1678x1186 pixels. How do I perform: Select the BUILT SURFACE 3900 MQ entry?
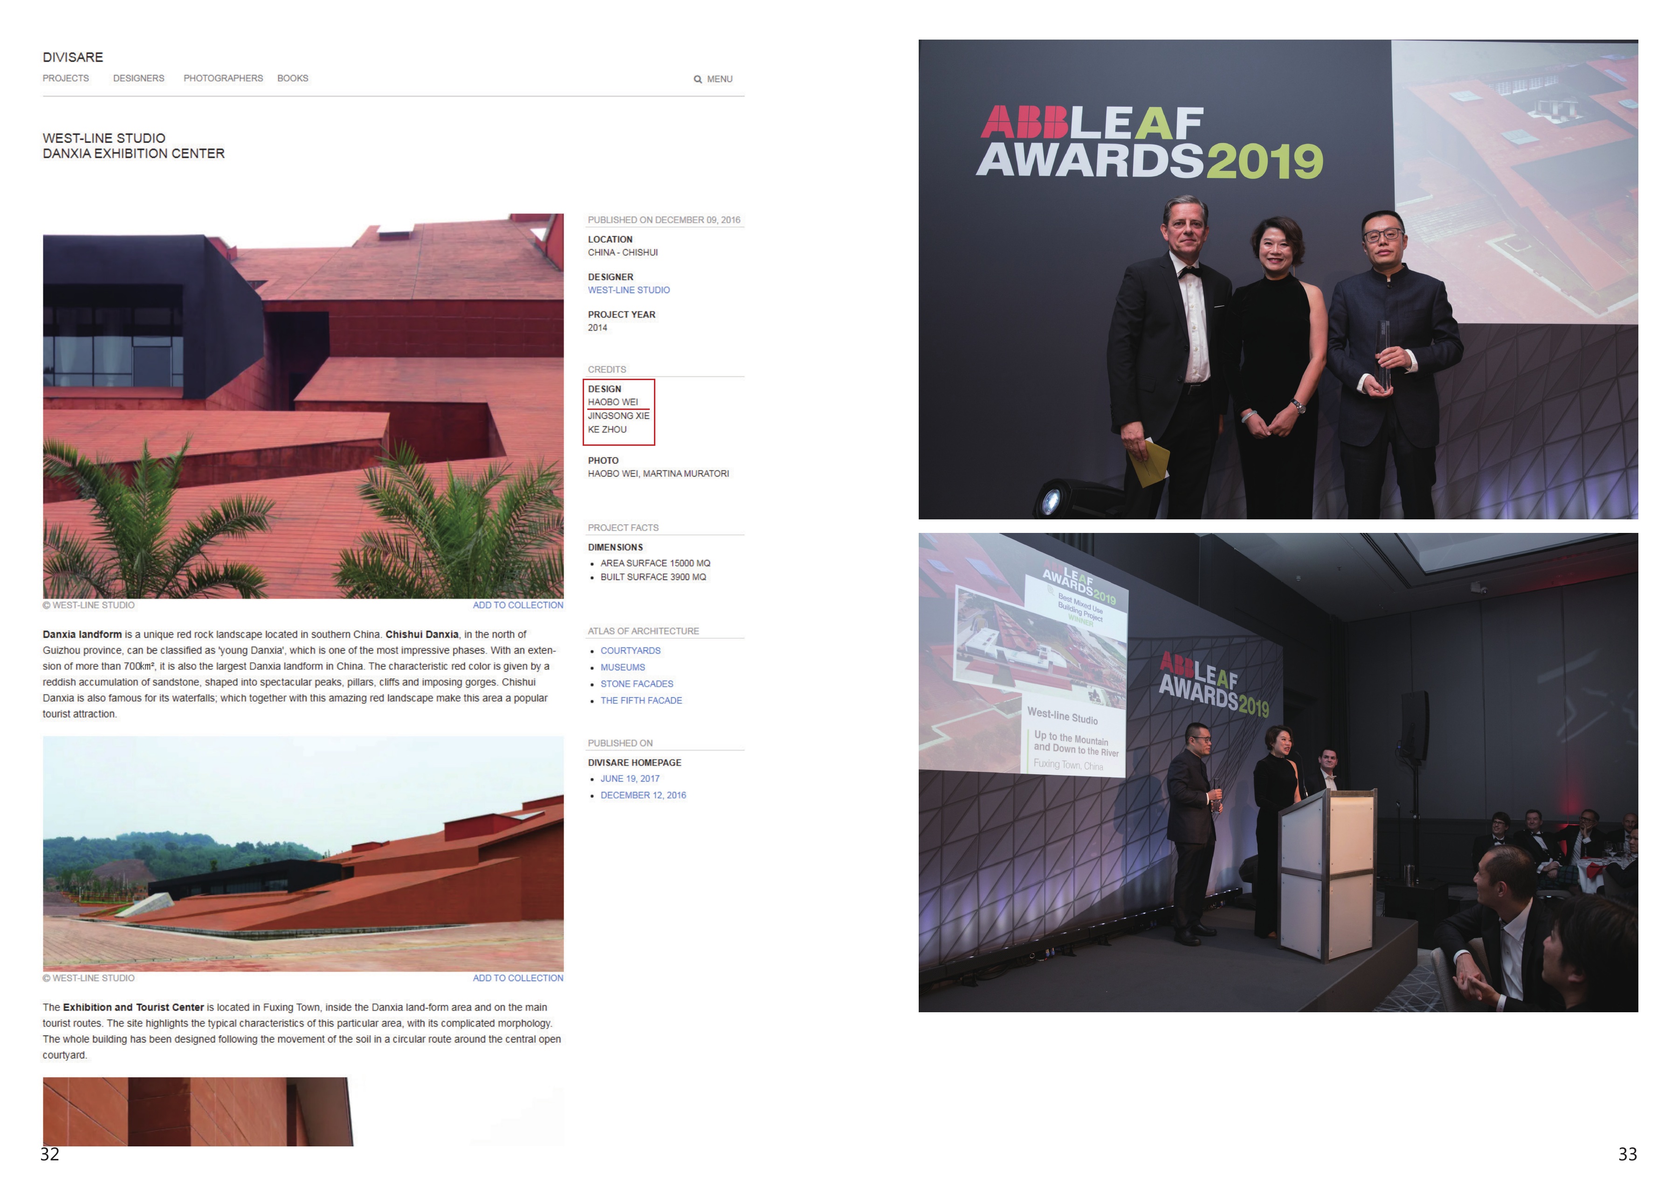point(653,577)
